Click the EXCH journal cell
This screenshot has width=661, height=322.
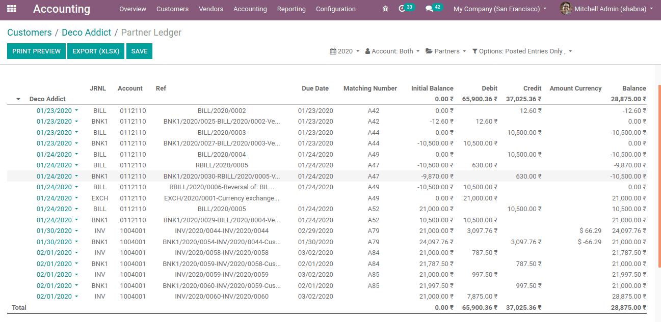100,198
